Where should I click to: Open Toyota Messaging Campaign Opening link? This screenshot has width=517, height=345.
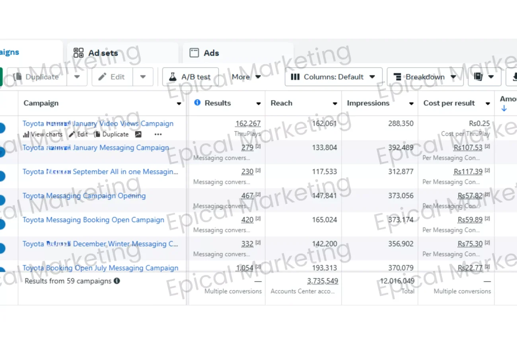click(84, 196)
